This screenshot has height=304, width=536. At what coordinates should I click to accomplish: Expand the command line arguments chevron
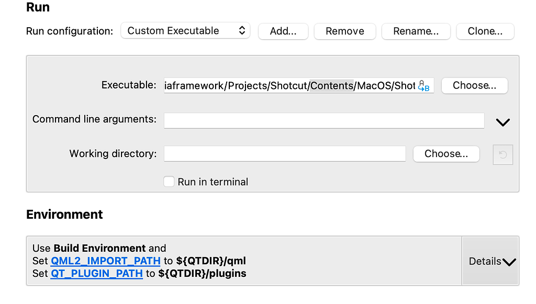502,122
